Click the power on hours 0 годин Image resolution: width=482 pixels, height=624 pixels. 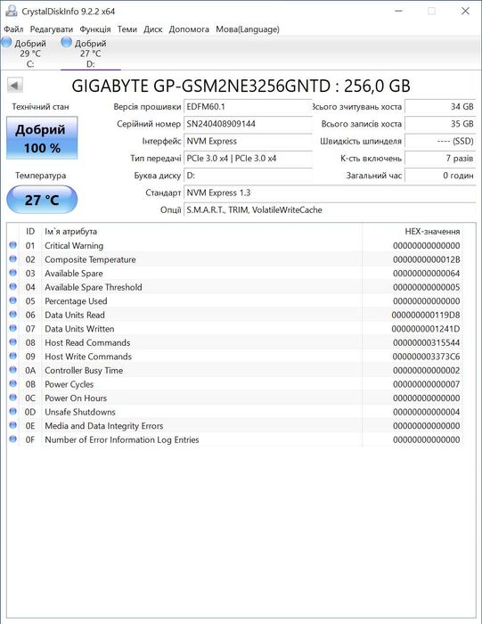click(x=440, y=176)
